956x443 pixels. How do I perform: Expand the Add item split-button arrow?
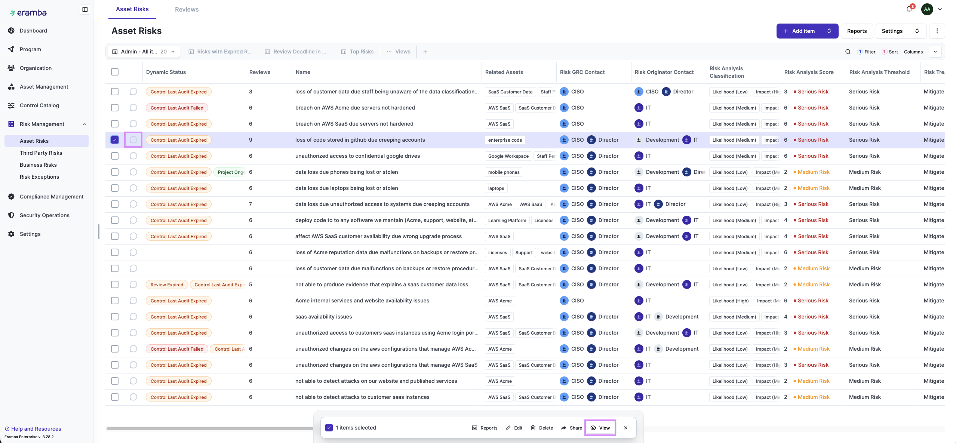(x=829, y=31)
